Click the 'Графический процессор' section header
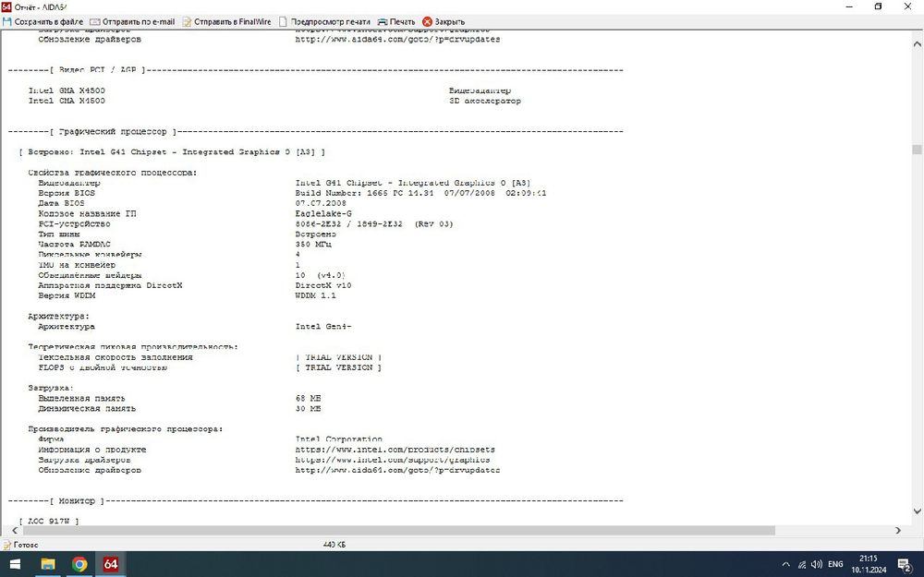 (113, 131)
